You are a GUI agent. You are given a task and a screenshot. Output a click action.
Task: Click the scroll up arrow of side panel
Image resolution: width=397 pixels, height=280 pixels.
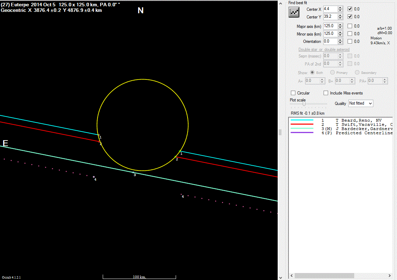pos(281,3)
